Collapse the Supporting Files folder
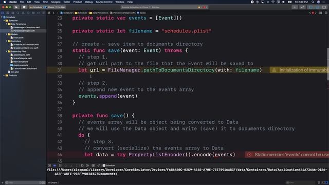 7,51
